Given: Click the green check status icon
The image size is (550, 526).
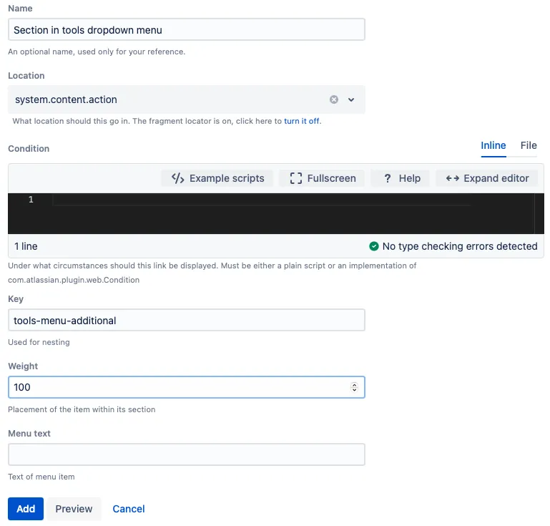Looking at the screenshot, I should (374, 246).
